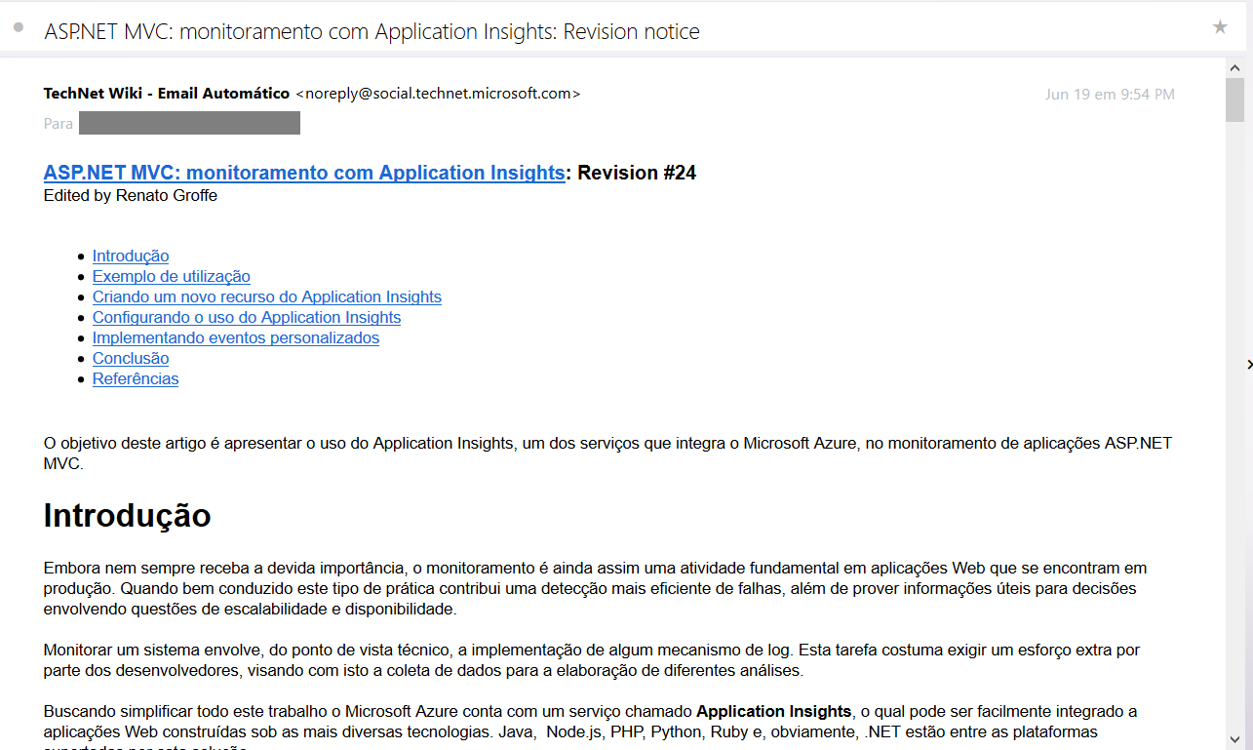The height and width of the screenshot is (750, 1253).
Task: Click the sender name TechNet Wiki - Email Automático
Action: pyautogui.click(x=167, y=94)
